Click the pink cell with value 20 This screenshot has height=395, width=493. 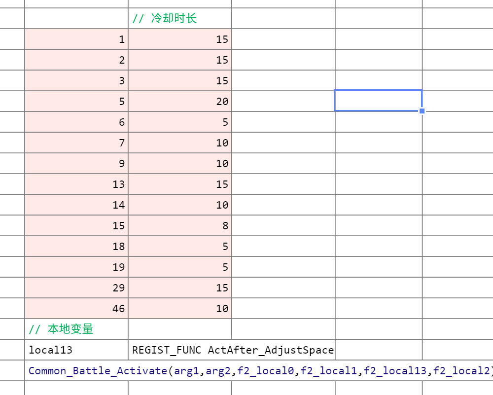click(x=180, y=101)
